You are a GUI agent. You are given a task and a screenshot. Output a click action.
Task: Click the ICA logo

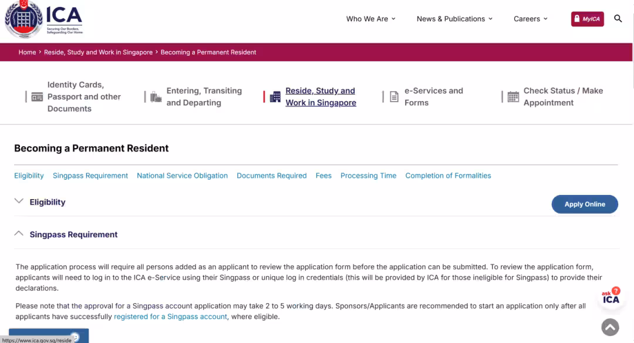43,20
